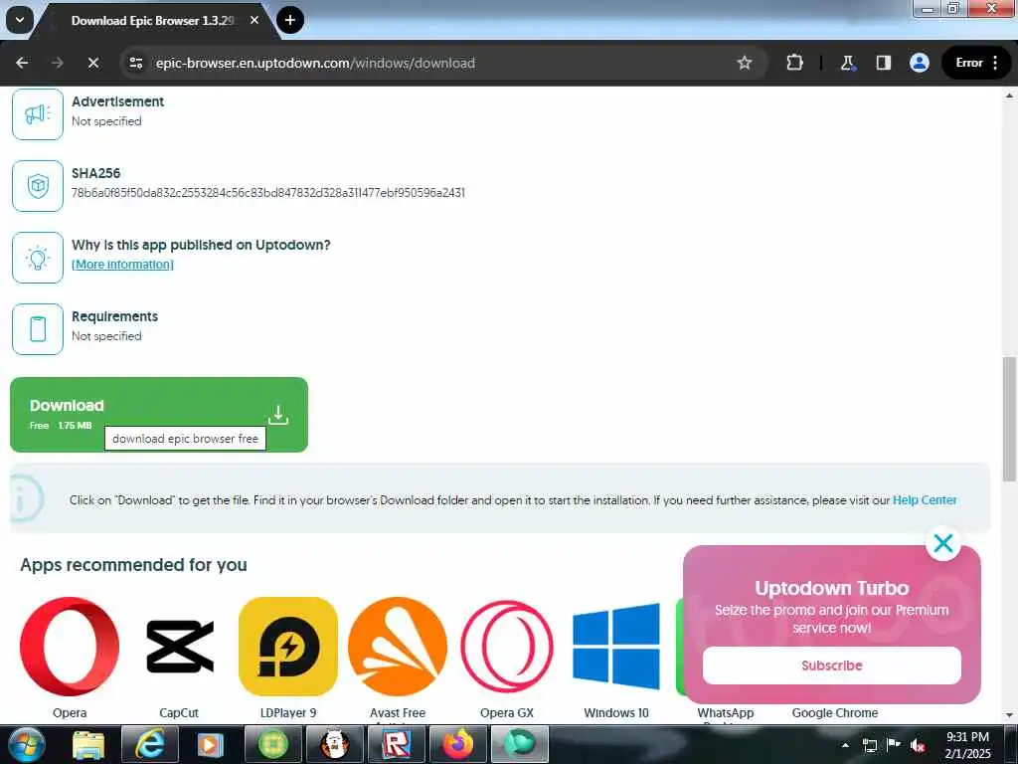The width and height of the screenshot is (1018, 764).
Task: Click the Google Chrome app label
Action: 835,712
